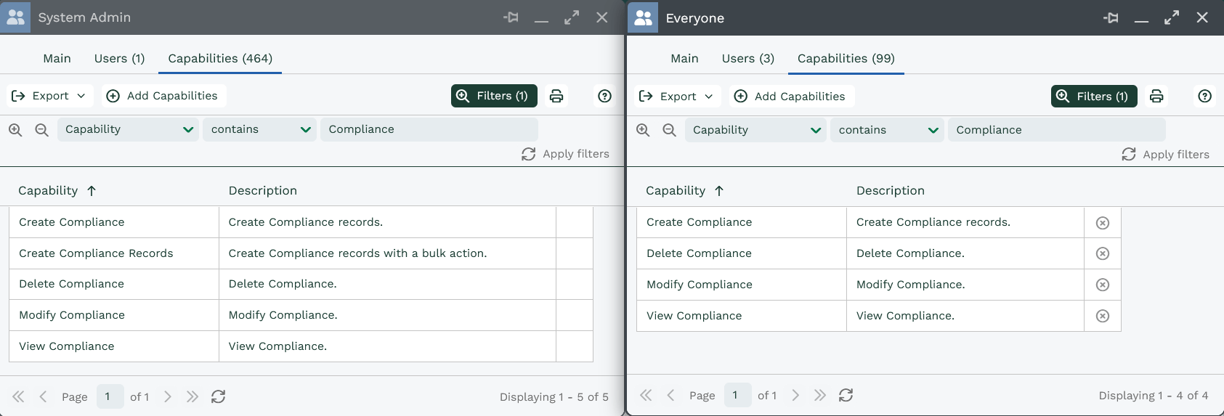
Task: Click the Compliance filter text field in Everyone
Action: (x=1056, y=130)
